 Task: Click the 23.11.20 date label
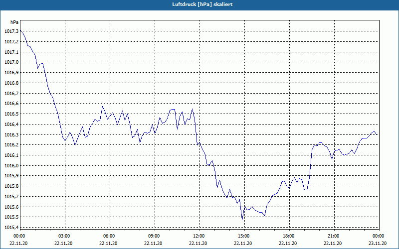[378, 243]
